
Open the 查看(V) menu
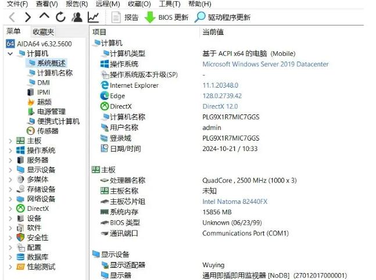click(x=46, y=4)
